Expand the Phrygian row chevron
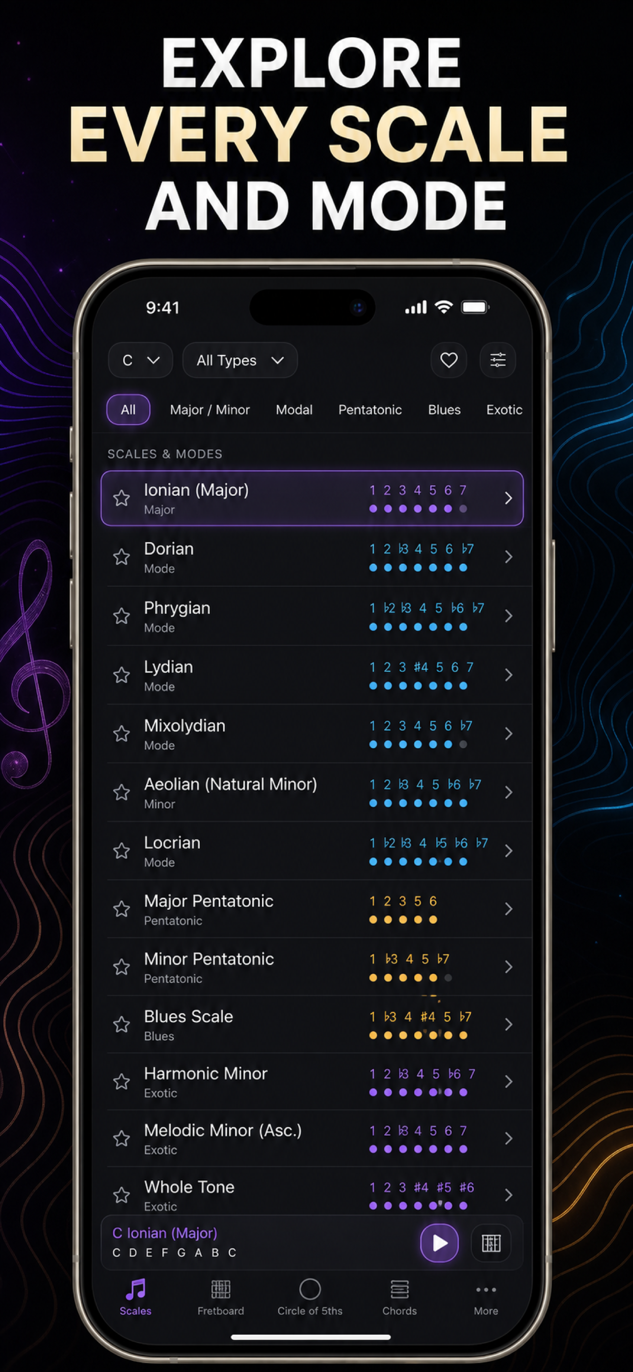633x1372 pixels. (508, 616)
